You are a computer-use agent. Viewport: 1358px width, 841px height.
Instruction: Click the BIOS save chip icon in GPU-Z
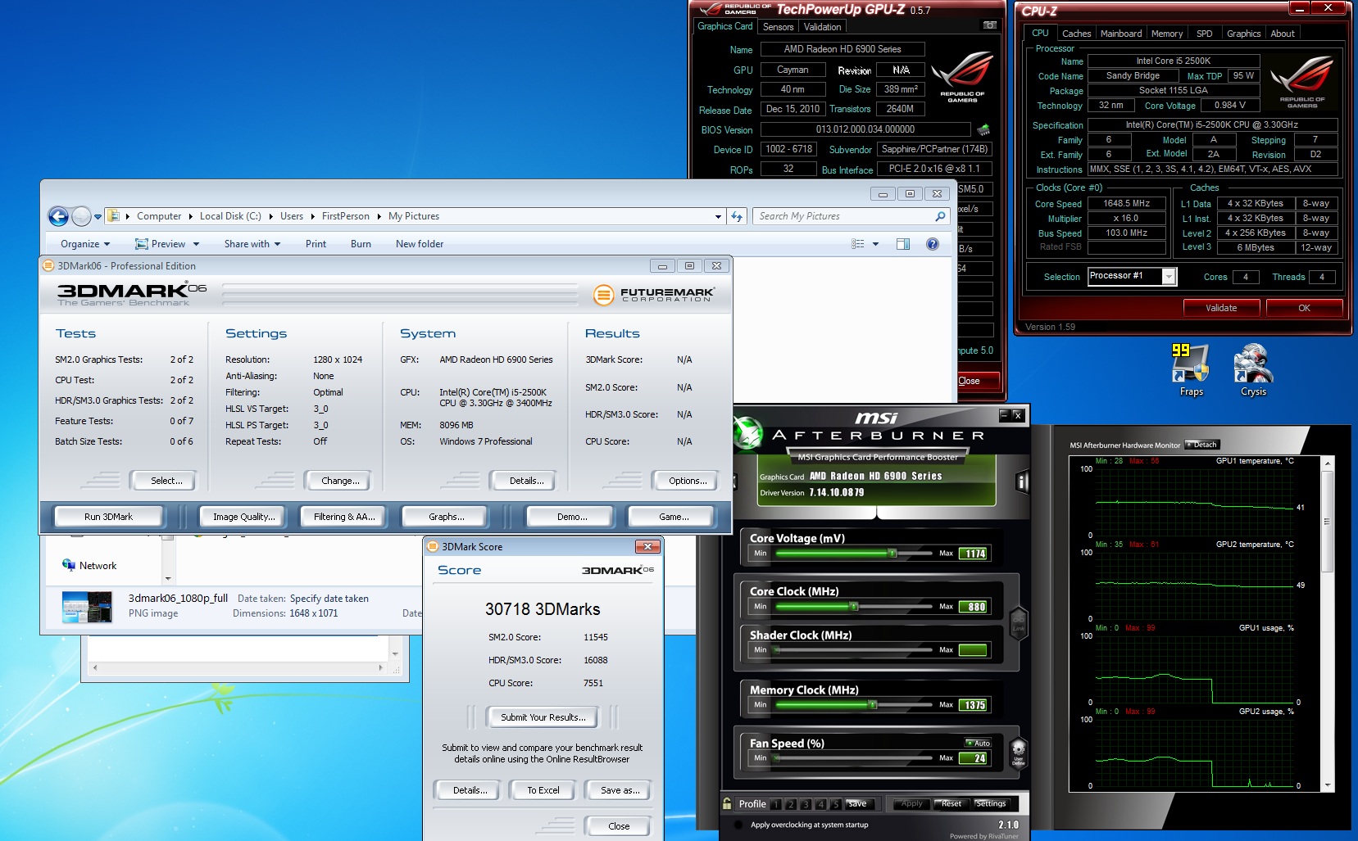click(983, 129)
